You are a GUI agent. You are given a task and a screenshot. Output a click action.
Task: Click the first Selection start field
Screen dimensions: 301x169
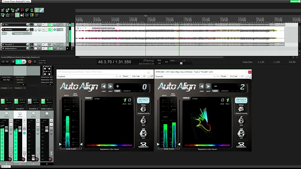261,62
